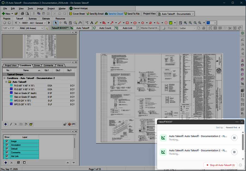The width and height of the screenshot is (246, 171).
Task: Activate the Pan hand tool
Action: [x=80, y=23]
